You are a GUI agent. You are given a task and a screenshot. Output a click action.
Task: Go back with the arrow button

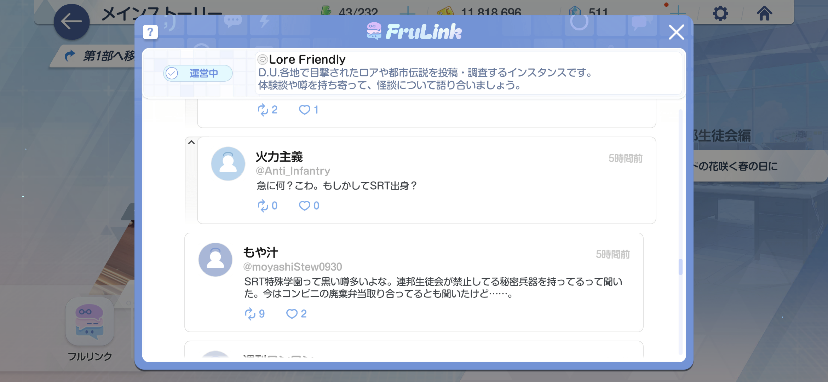(71, 22)
